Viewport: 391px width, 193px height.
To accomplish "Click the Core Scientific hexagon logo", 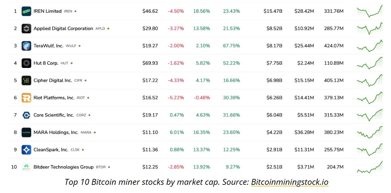I will 26,115.
